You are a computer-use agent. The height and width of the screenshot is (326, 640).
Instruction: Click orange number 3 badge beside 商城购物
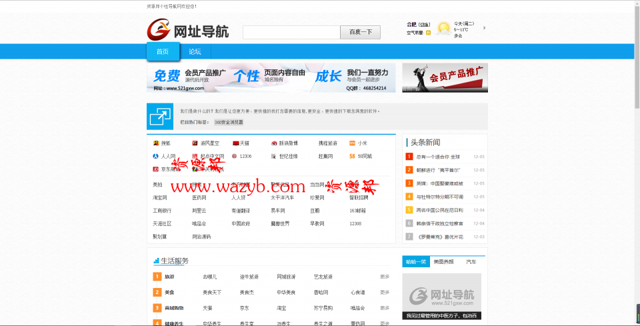[157, 307]
